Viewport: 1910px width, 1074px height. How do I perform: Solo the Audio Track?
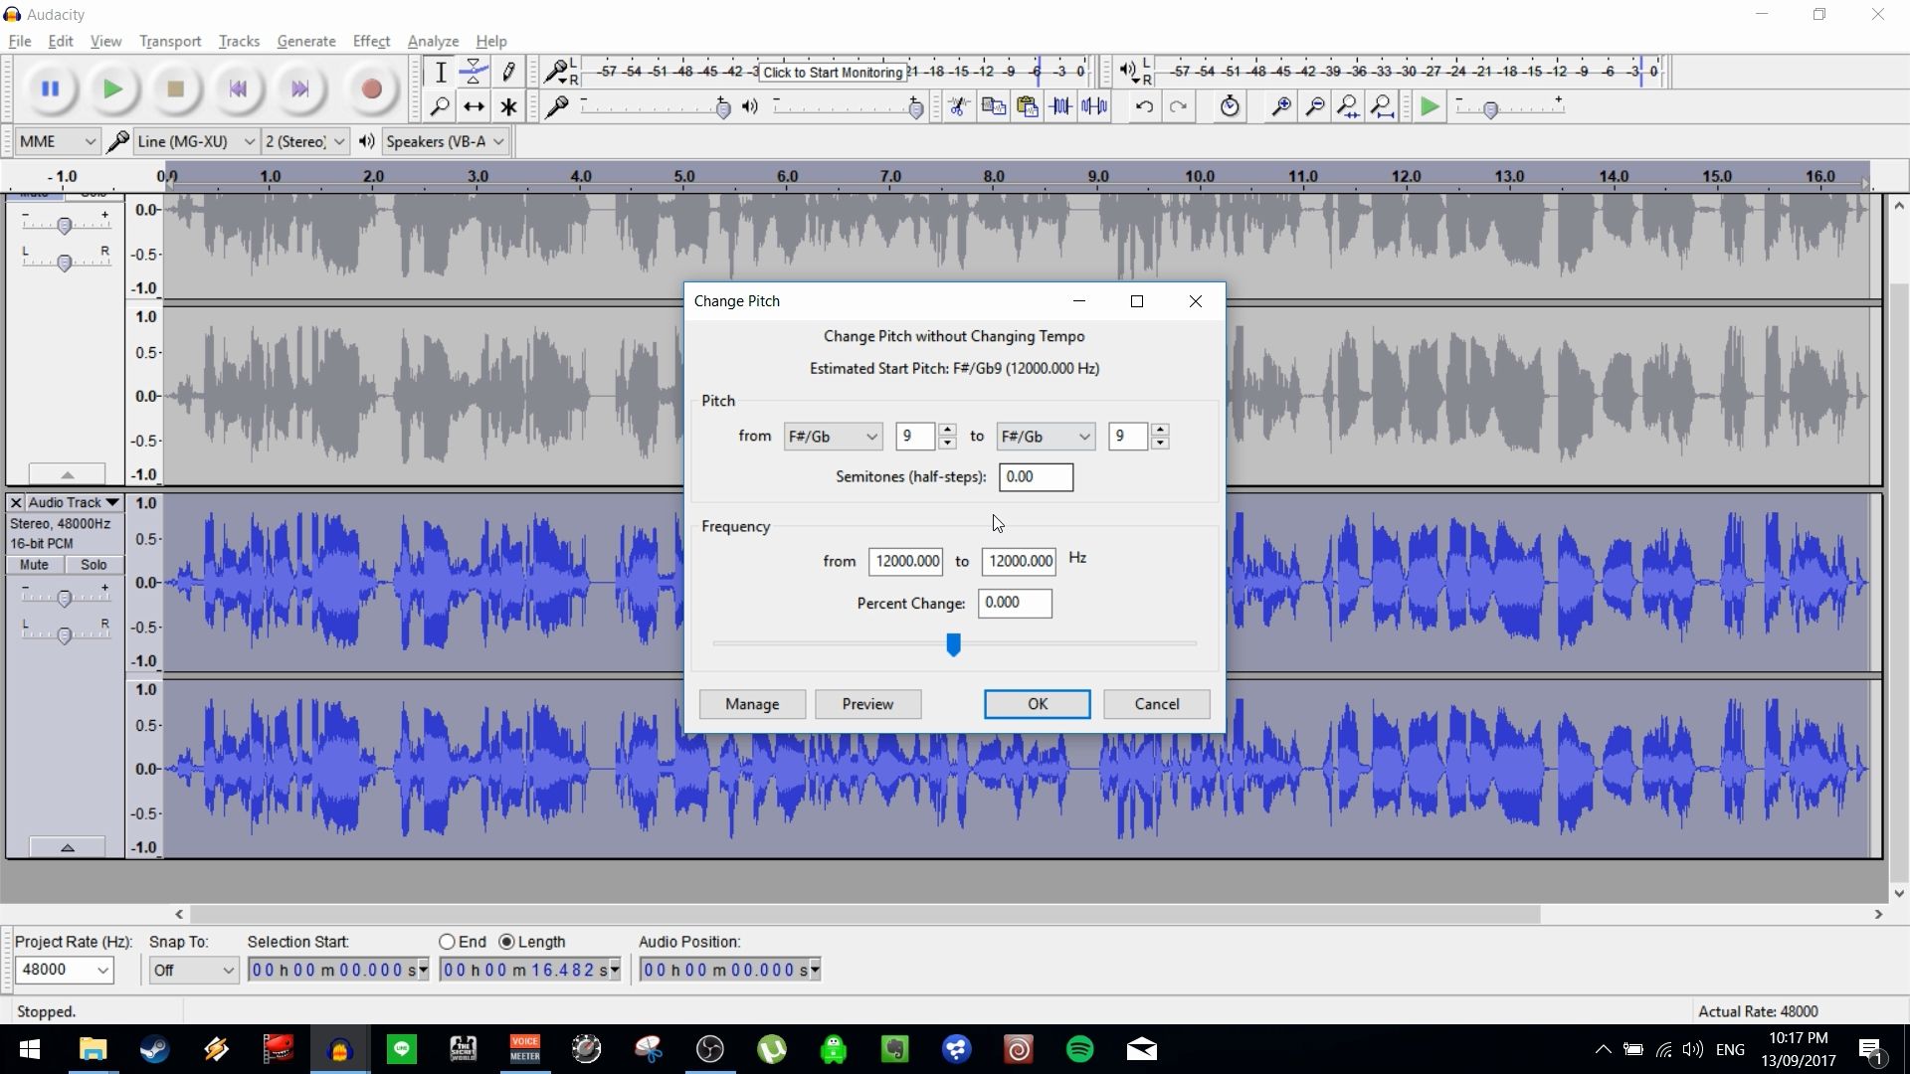[x=94, y=564]
